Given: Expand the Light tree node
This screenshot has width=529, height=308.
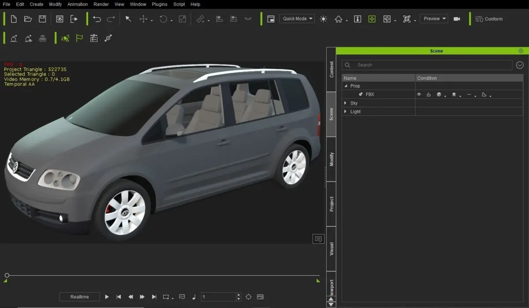Looking at the screenshot, I should (346, 112).
